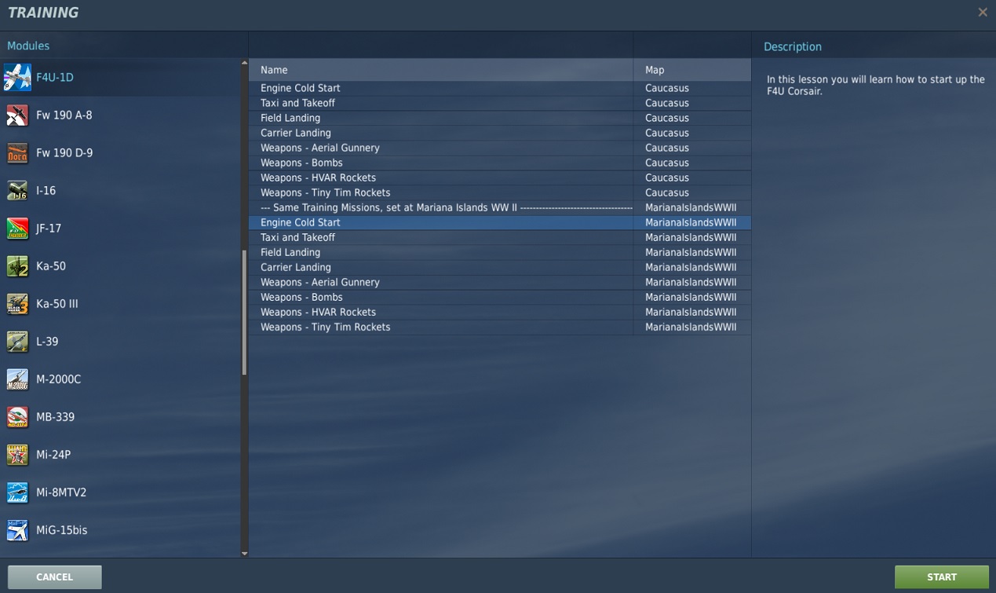Image resolution: width=996 pixels, height=593 pixels.
Task: Choose MarianaIslandsWWII Carrier Landing mission
Action: click(x=296, y=267)
